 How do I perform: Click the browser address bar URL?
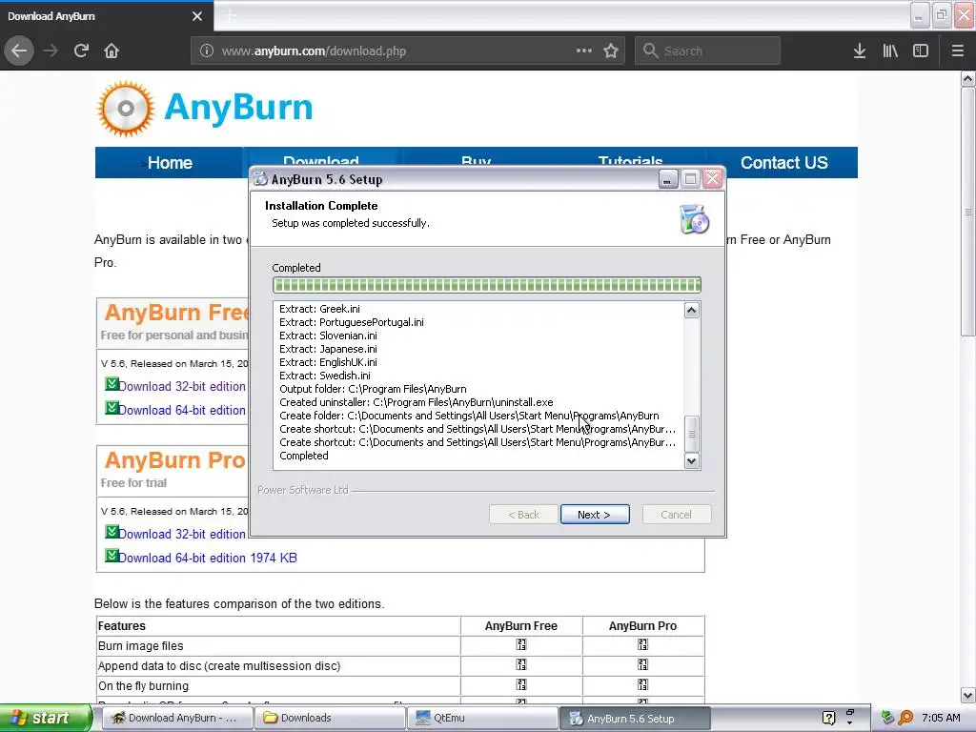(314, 51)
